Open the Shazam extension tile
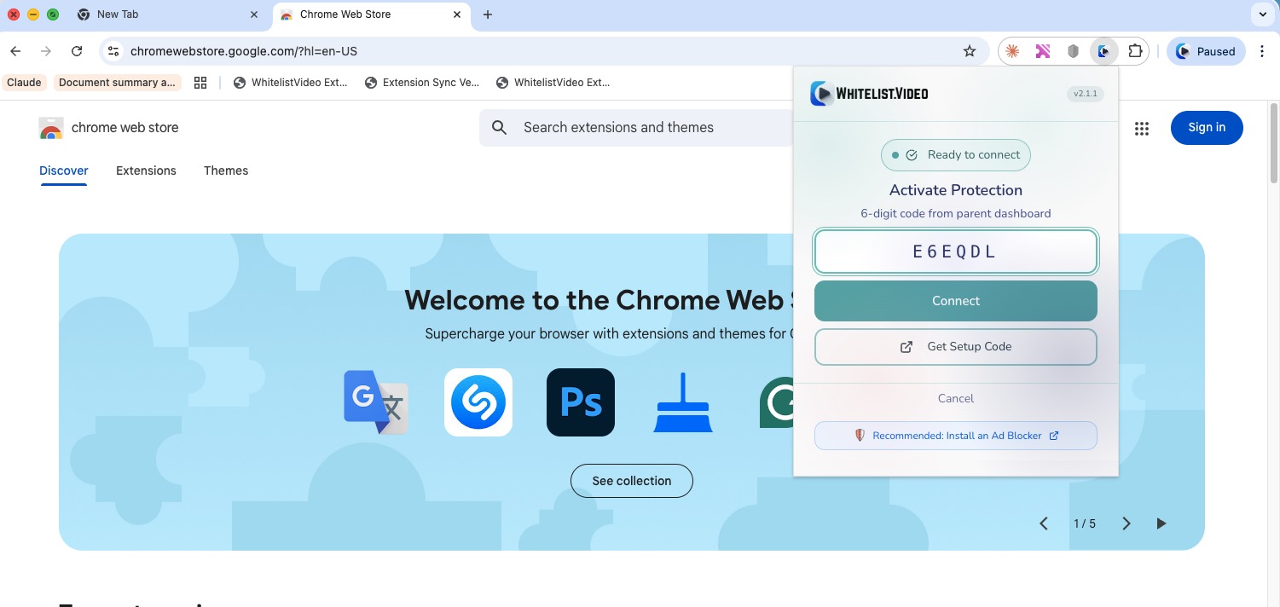The width and height of the screenshot is (1280, 607). click(478, 402)
